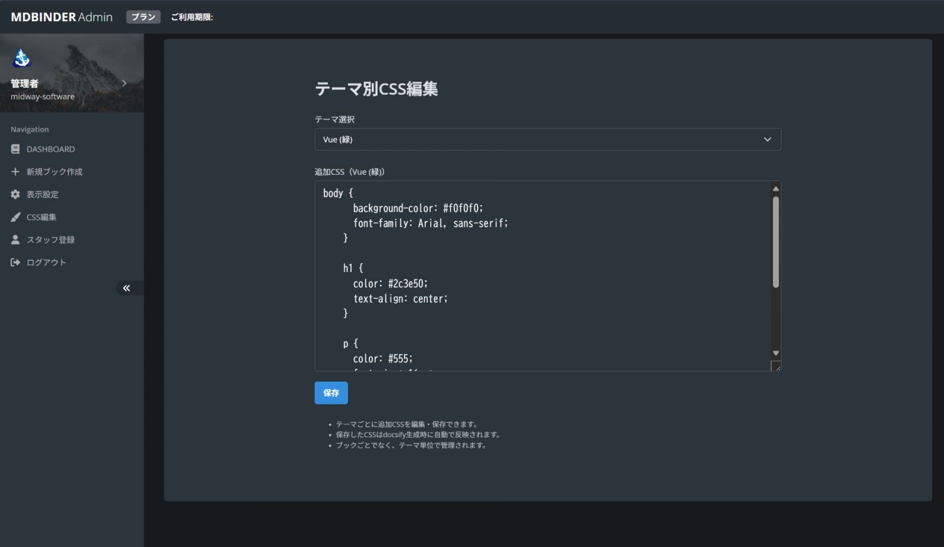Click the color: #555 line
This screenshot has height=547, width=944.
(x=382, y=359)
